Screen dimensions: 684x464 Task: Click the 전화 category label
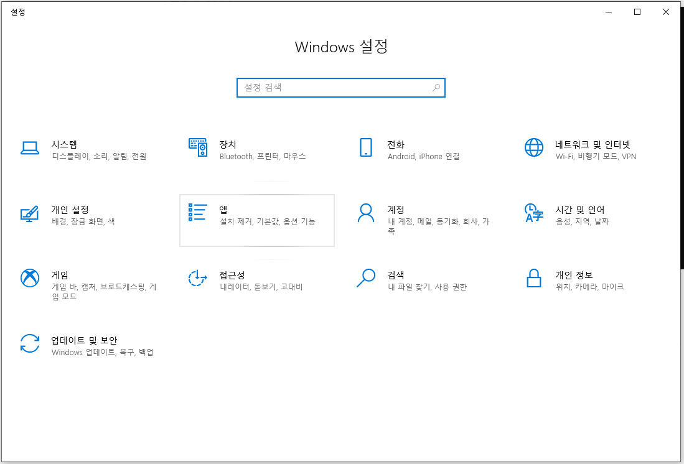(396, 144)
